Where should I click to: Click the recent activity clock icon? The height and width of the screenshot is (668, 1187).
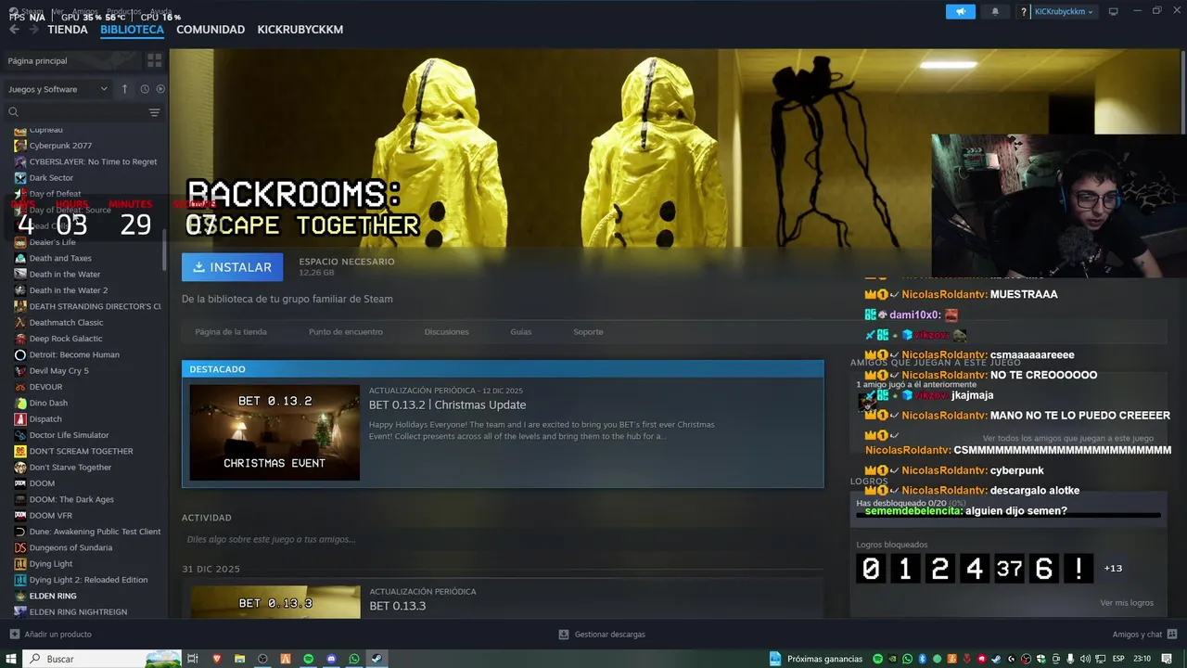tap(145, 89)
